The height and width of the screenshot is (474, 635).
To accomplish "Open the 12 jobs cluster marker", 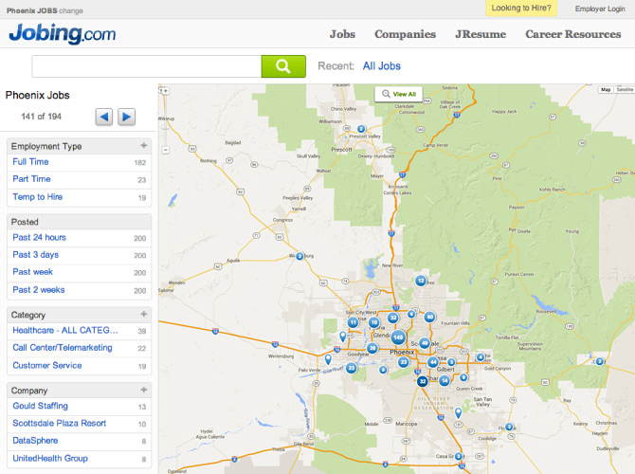I will (x=421, y=281).
